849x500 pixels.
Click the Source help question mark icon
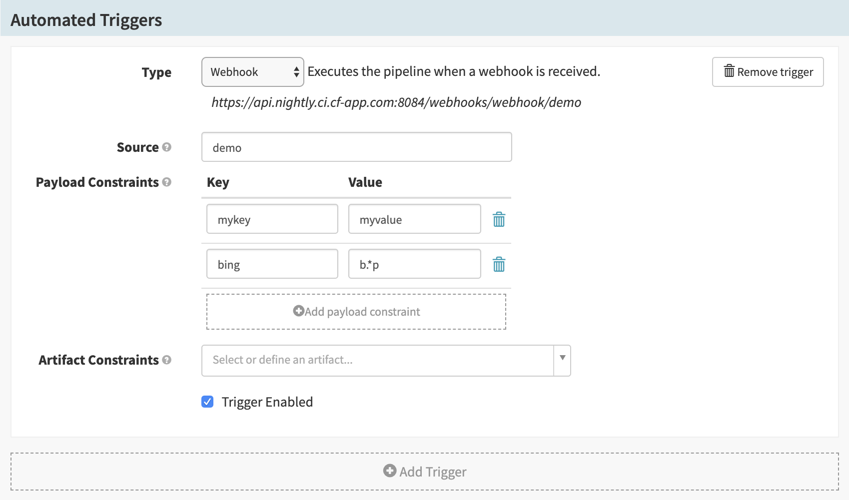coord(167,147)
